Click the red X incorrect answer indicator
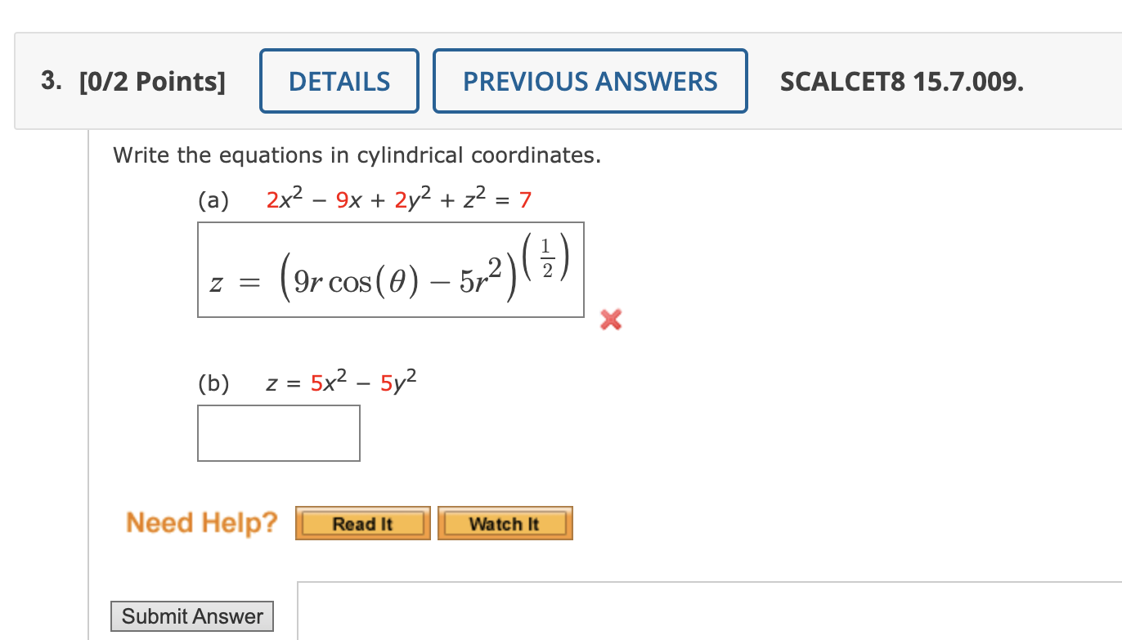The image size is (1122, 640). (609, 320)
